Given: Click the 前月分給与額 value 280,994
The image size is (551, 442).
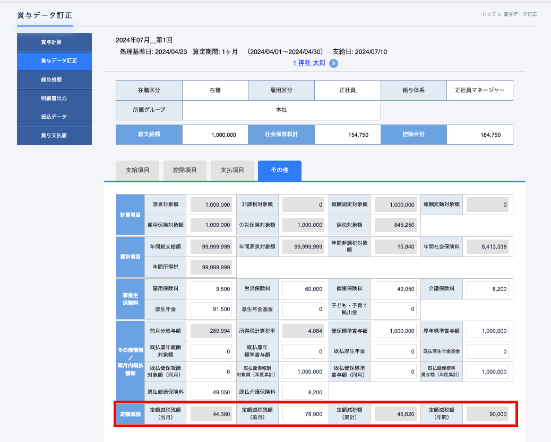Looking at the screenshot, I should pyautogui.click(x=211, y=331).
